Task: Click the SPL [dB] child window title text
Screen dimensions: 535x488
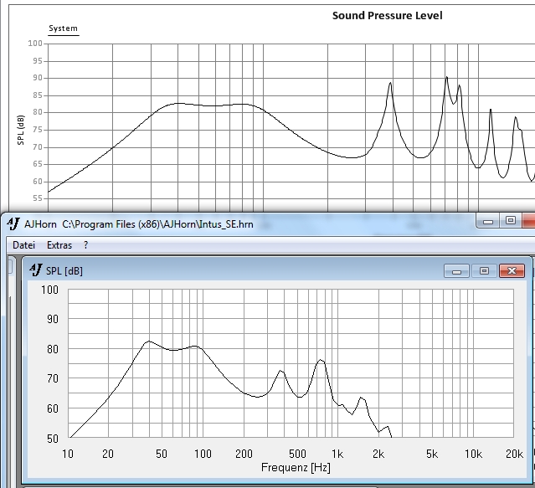Action: pyautogui.click(x=66, y=270)
